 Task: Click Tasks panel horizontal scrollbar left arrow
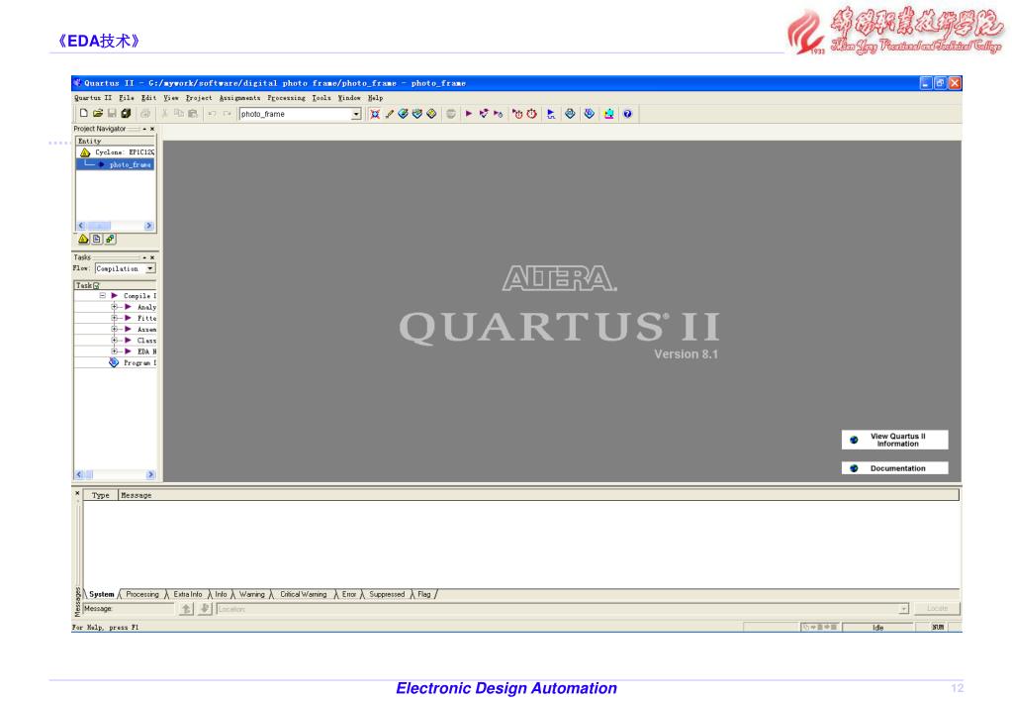[x=79, y=475]
